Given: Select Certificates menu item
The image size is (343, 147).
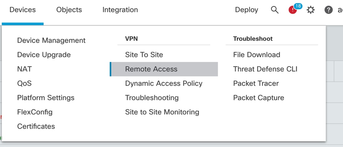Looking at the screenshot, I should pyautogui.click(x=36, y=126).
